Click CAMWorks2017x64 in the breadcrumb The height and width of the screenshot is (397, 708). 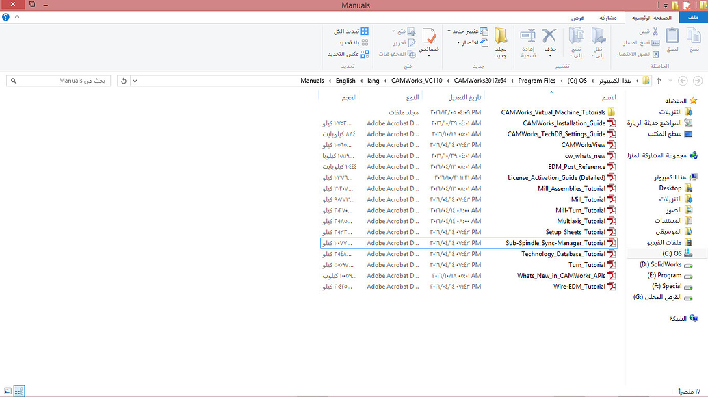tap(480, 81)
